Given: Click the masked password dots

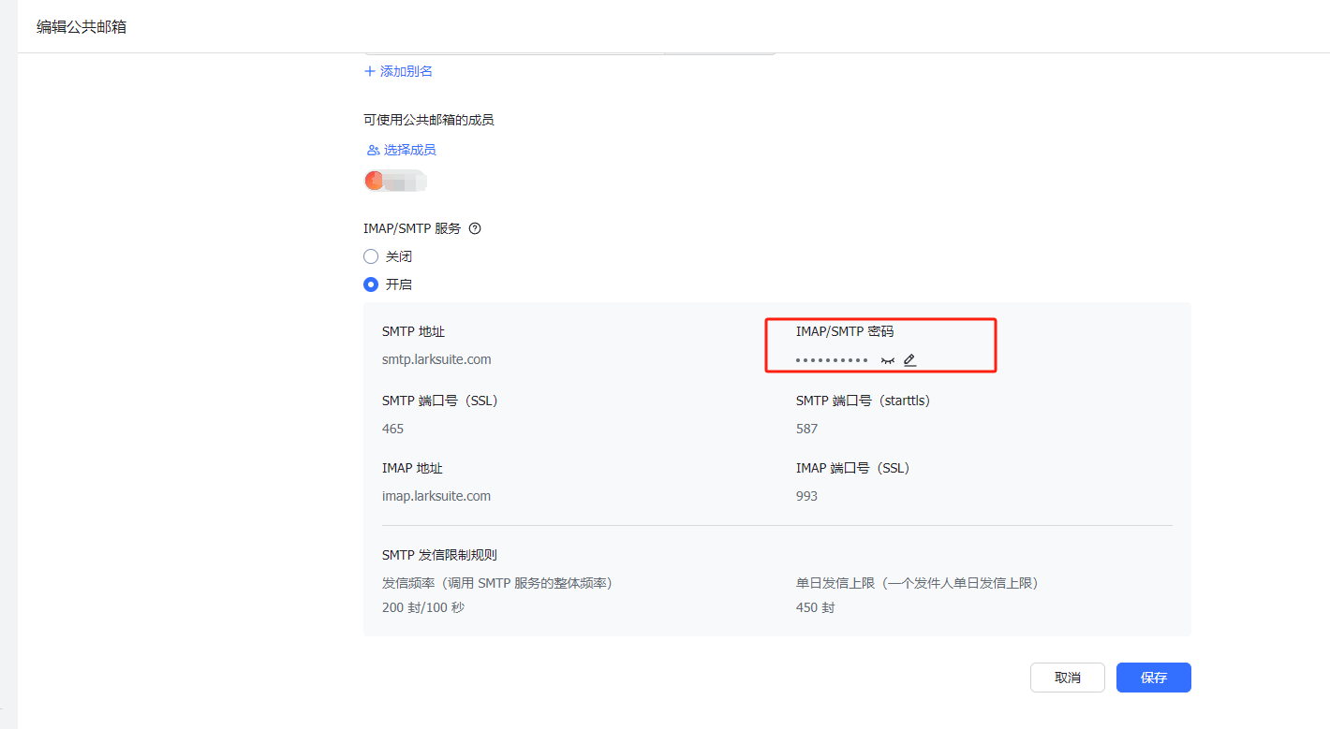Looking at the screenshot, I should pos(832,360).
